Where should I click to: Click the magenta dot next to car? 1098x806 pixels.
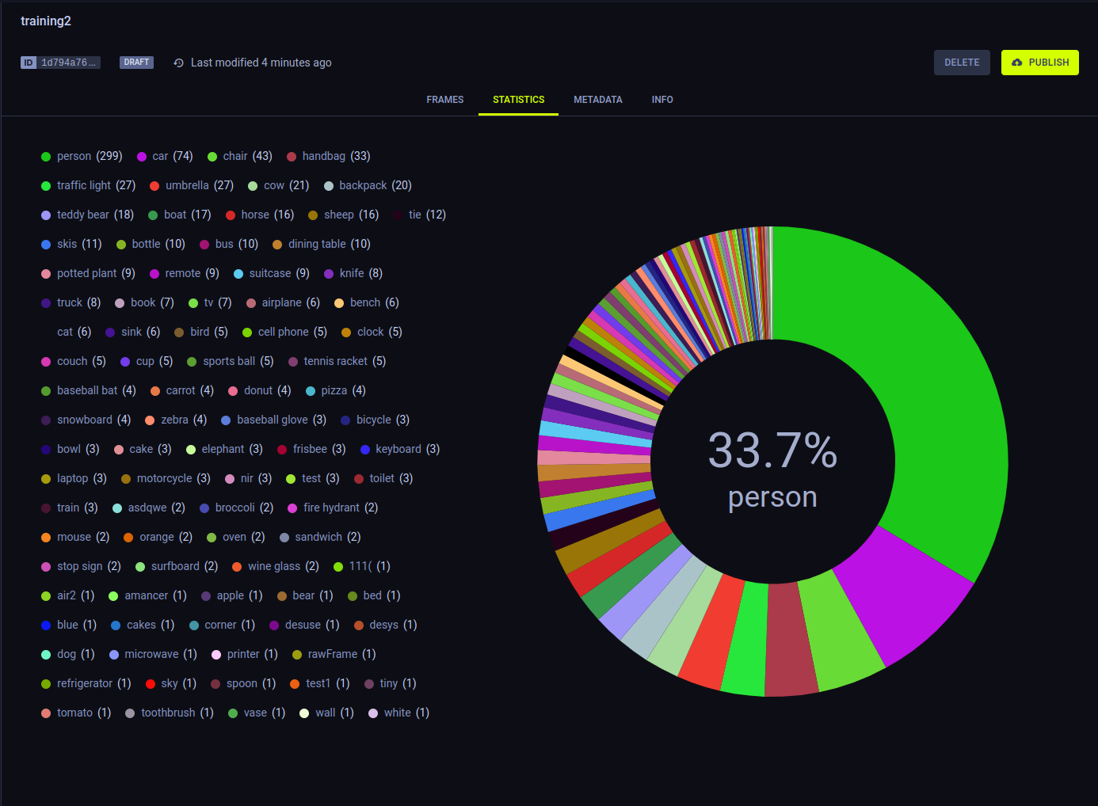[x=143, y=156]
